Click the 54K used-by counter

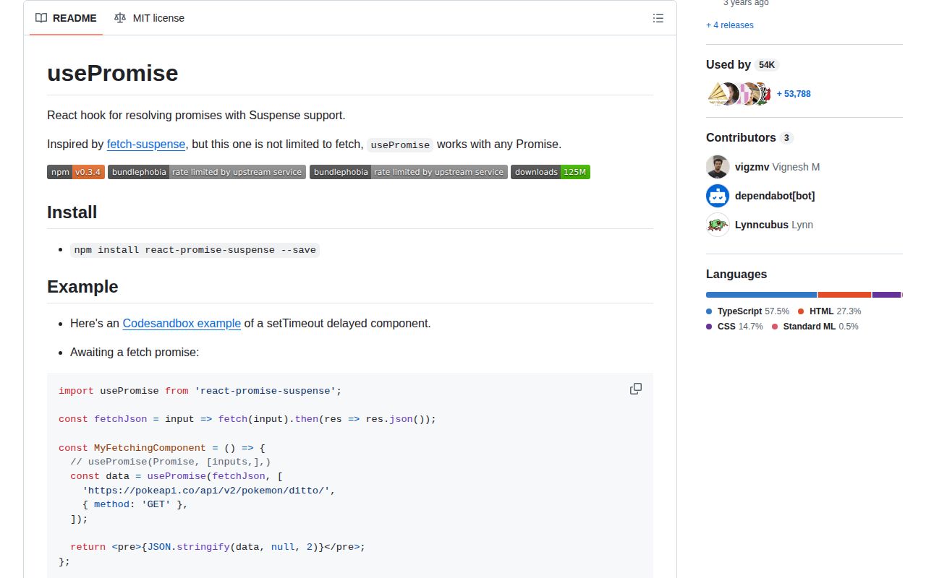pyautogui.click(x=767, y=65)
